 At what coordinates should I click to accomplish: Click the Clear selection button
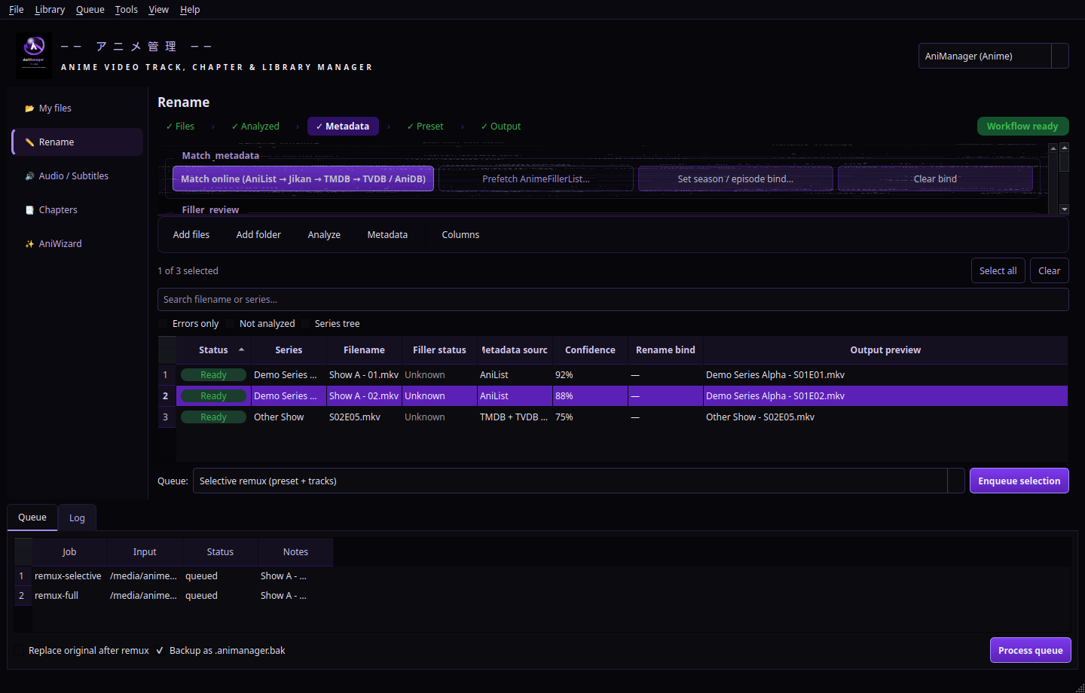tap(1050, 271)
